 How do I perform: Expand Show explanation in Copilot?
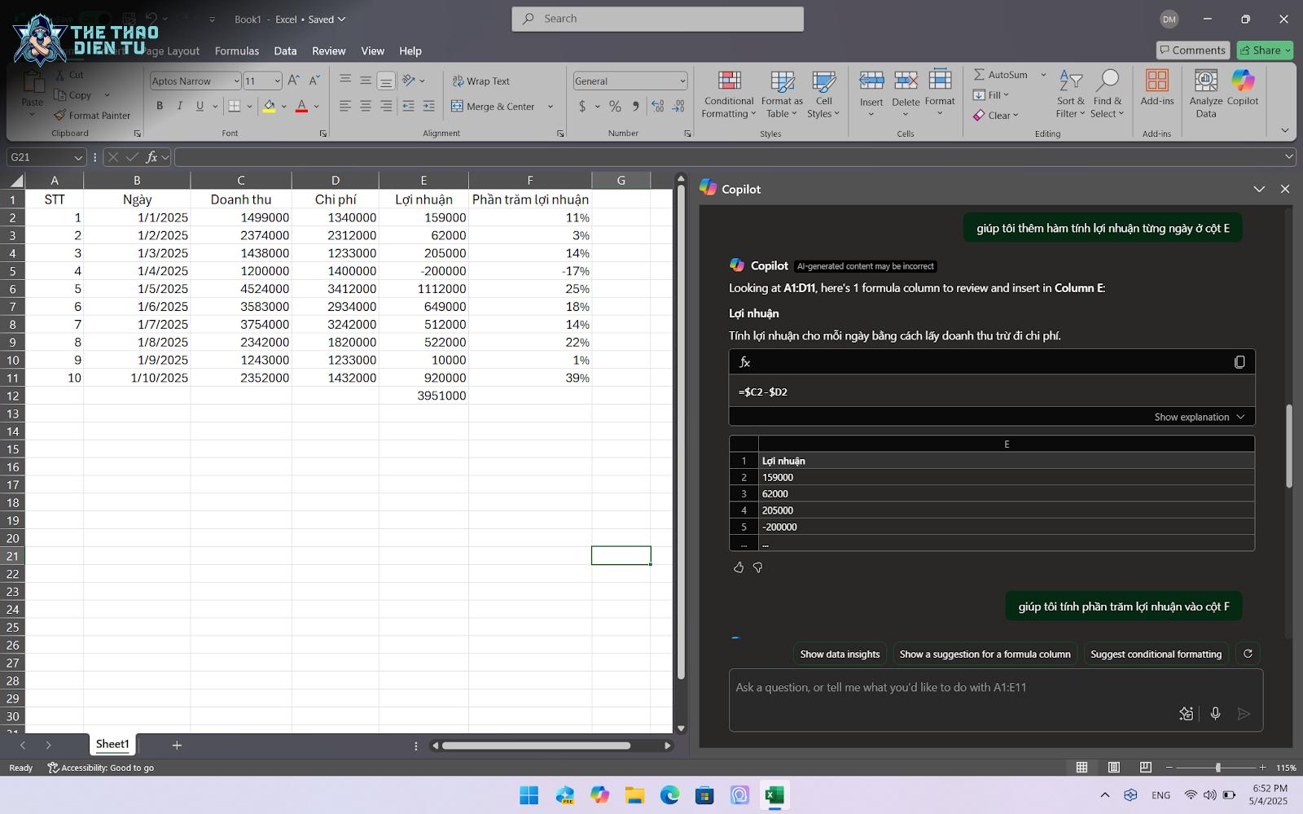[x=1199, y=417]
